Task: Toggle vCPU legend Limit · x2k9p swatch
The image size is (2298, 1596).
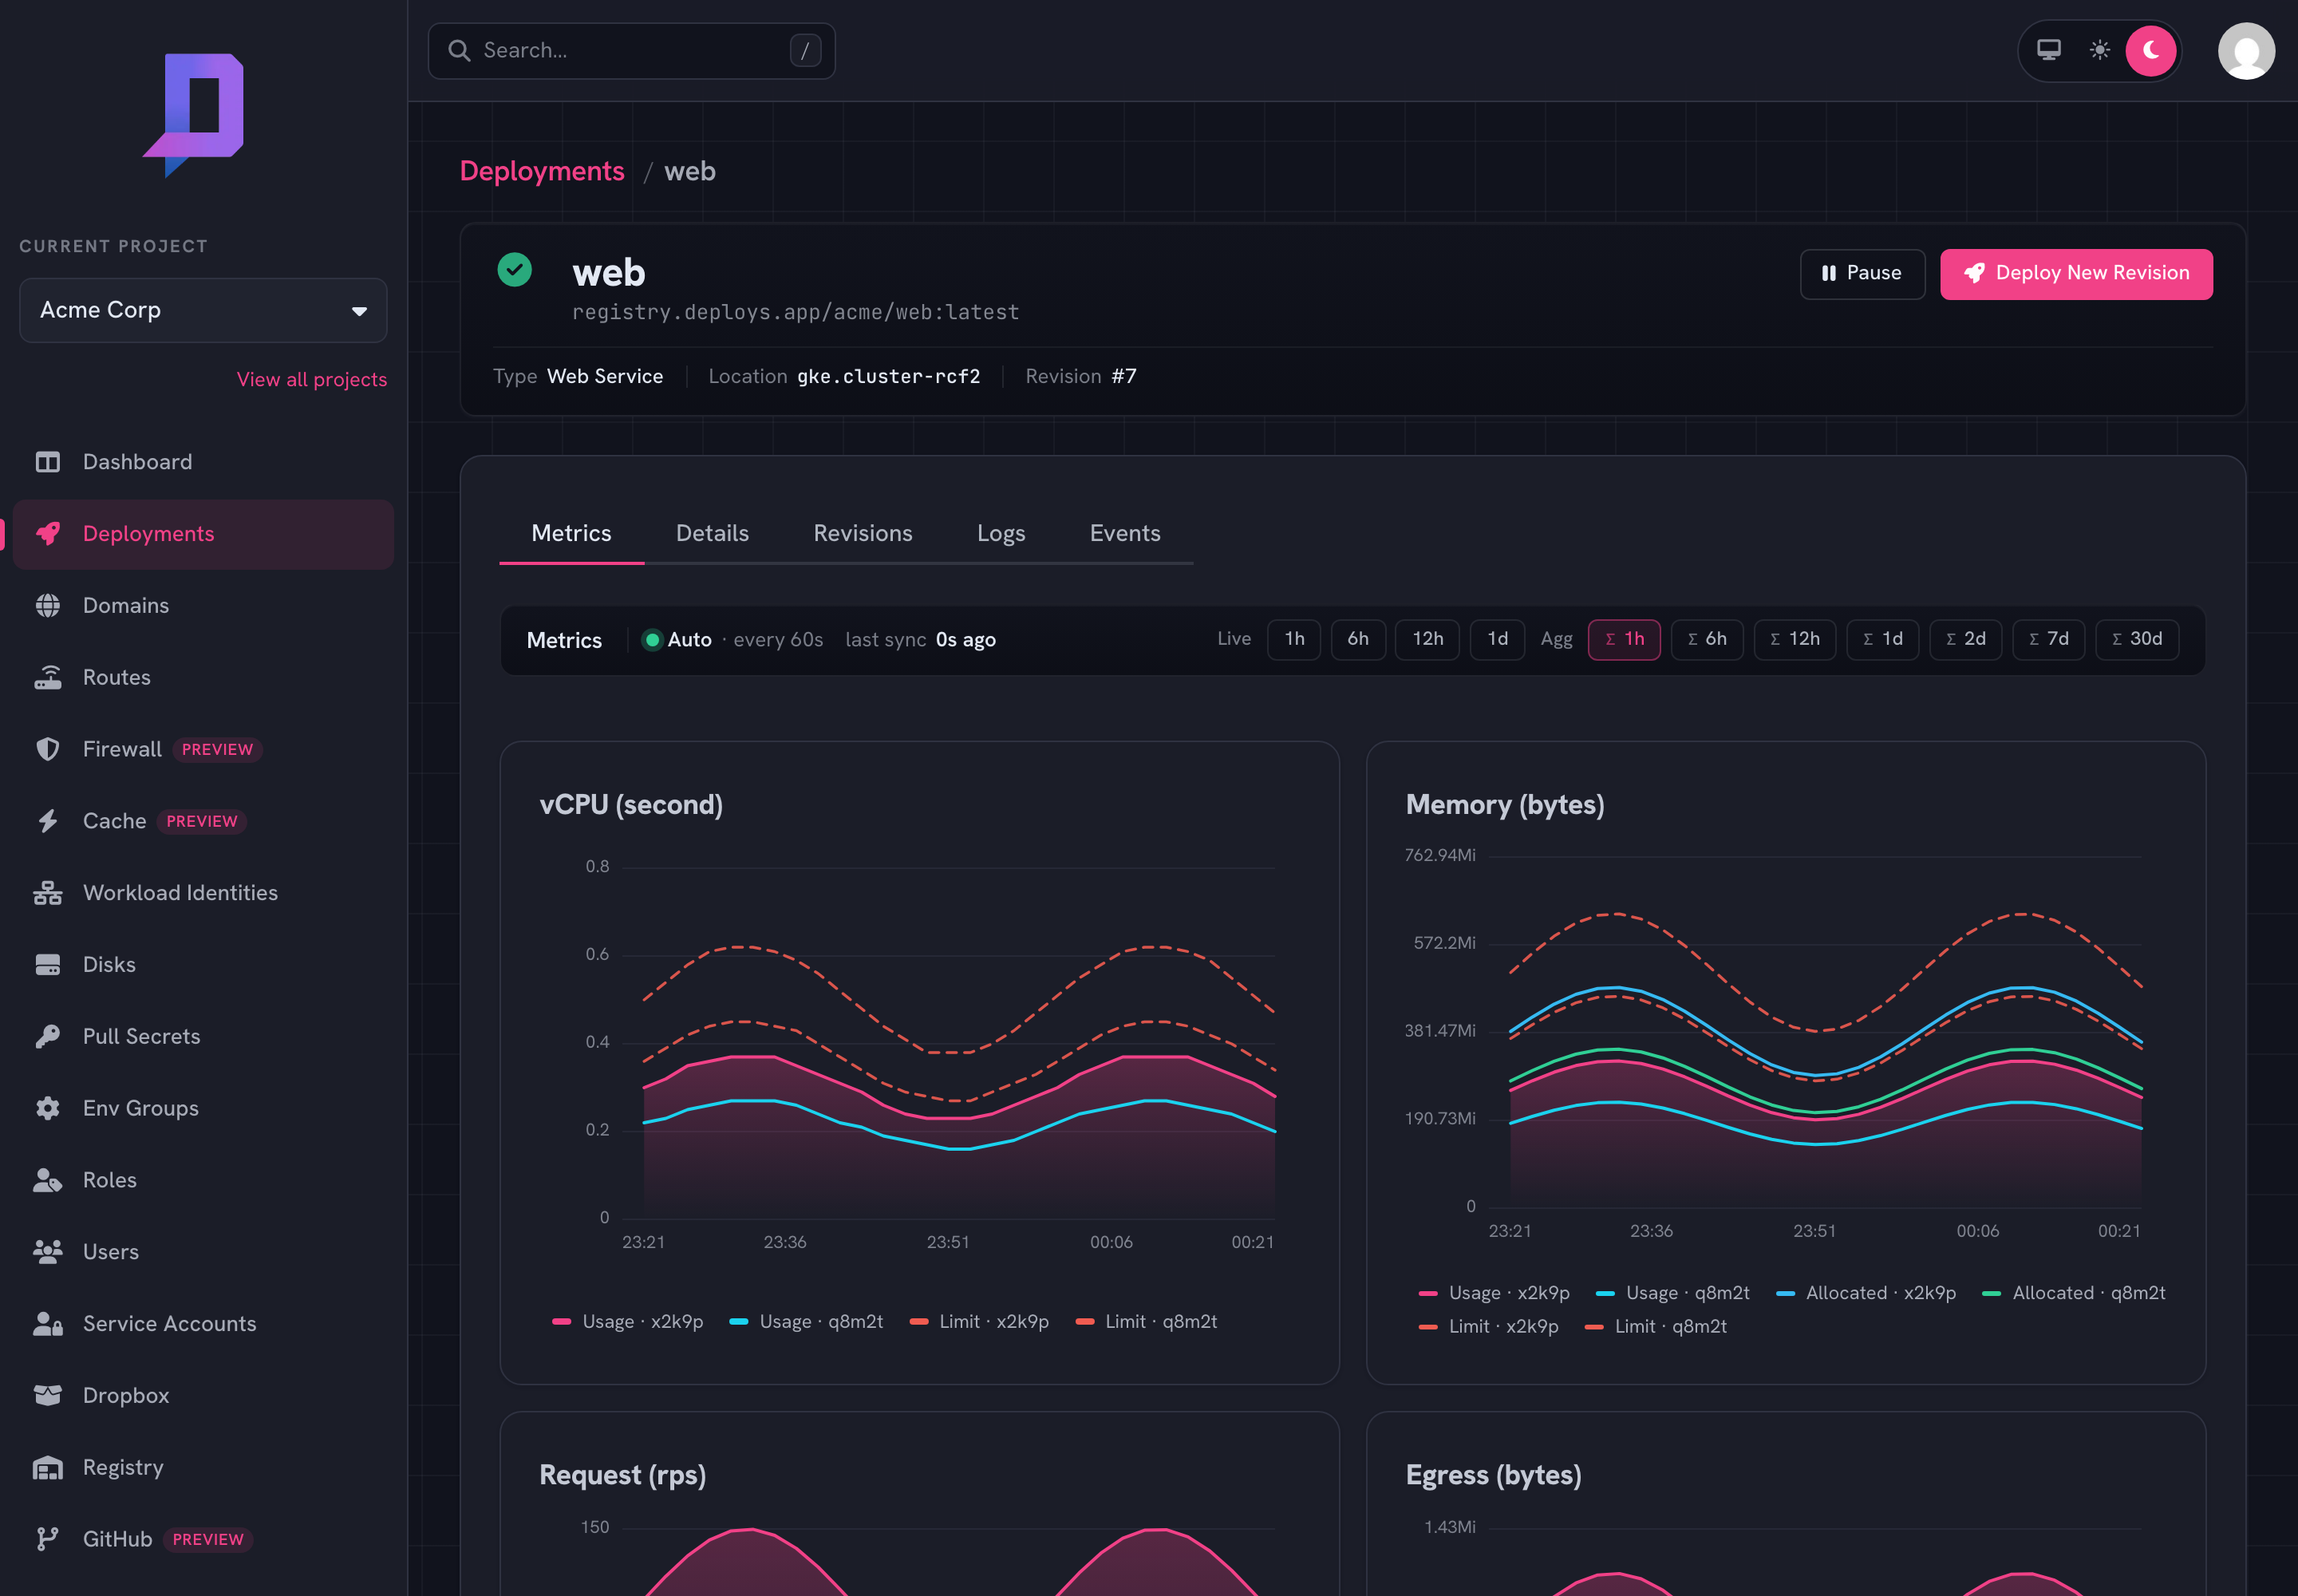Action: click(919, 1322)
